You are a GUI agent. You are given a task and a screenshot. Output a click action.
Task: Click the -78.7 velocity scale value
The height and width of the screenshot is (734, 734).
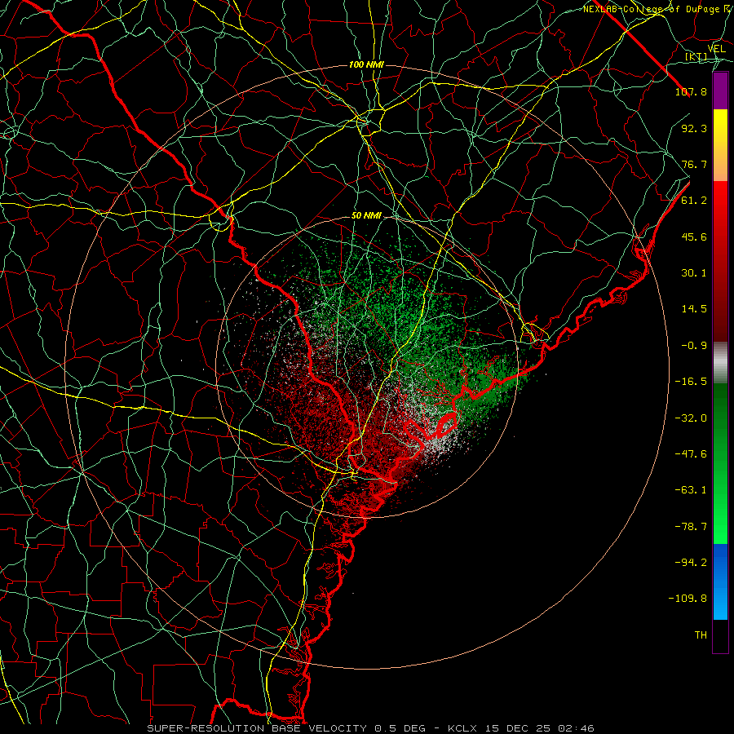click(691, 527)
